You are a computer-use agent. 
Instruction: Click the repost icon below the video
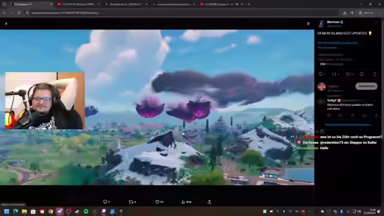pyautogui.click(x=131, y=202)
